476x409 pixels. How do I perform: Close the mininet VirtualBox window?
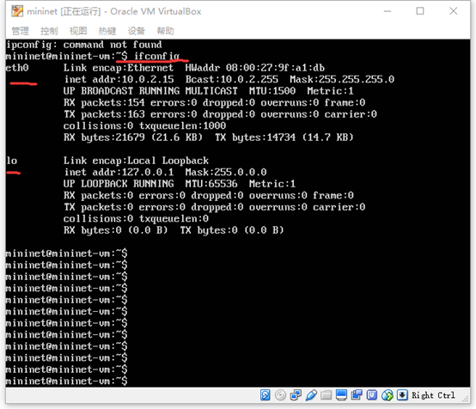(454, 11)
